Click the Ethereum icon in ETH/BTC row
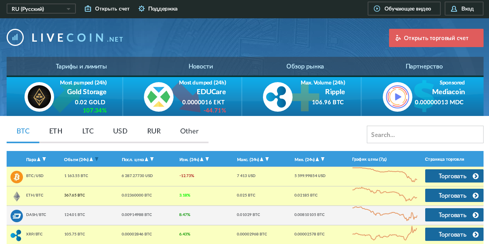This screenshot has width=489, height=244. 17,196
